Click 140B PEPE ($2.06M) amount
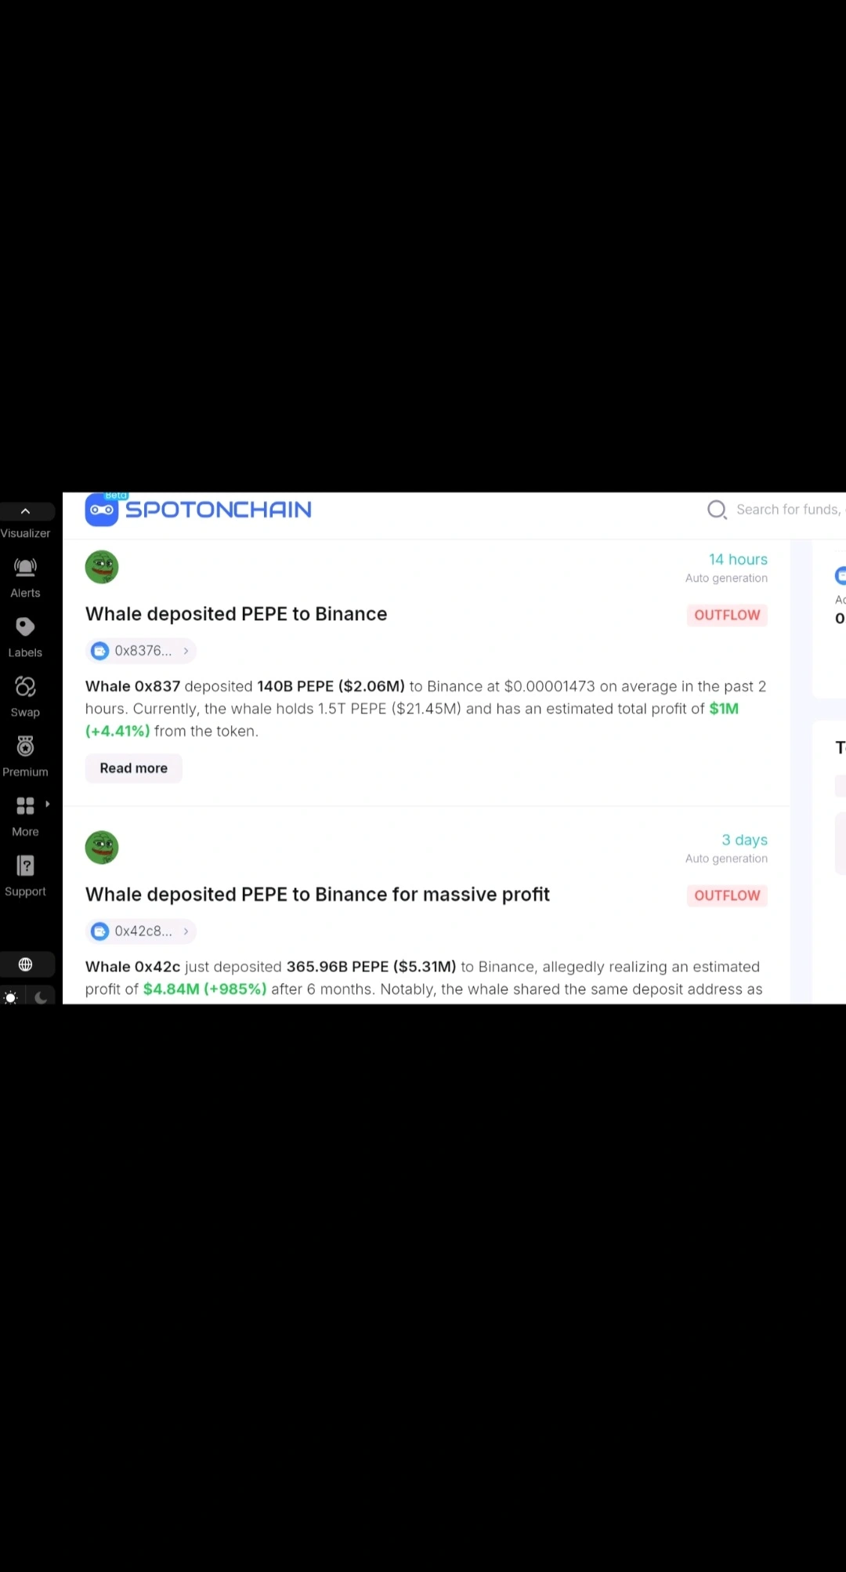 coord(331,687)
